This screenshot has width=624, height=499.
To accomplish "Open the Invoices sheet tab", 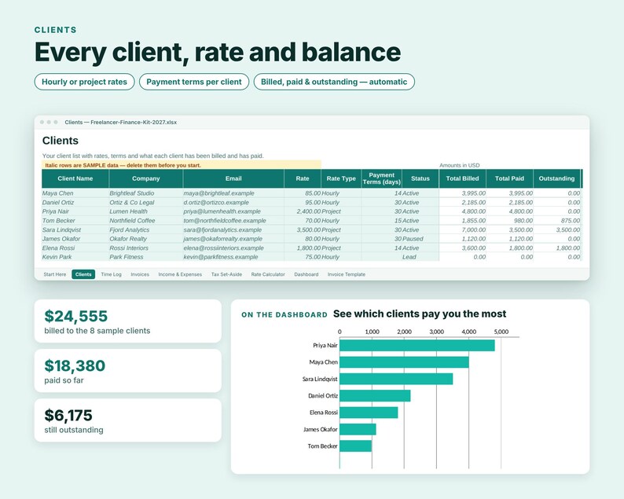I will click(140, 274).
